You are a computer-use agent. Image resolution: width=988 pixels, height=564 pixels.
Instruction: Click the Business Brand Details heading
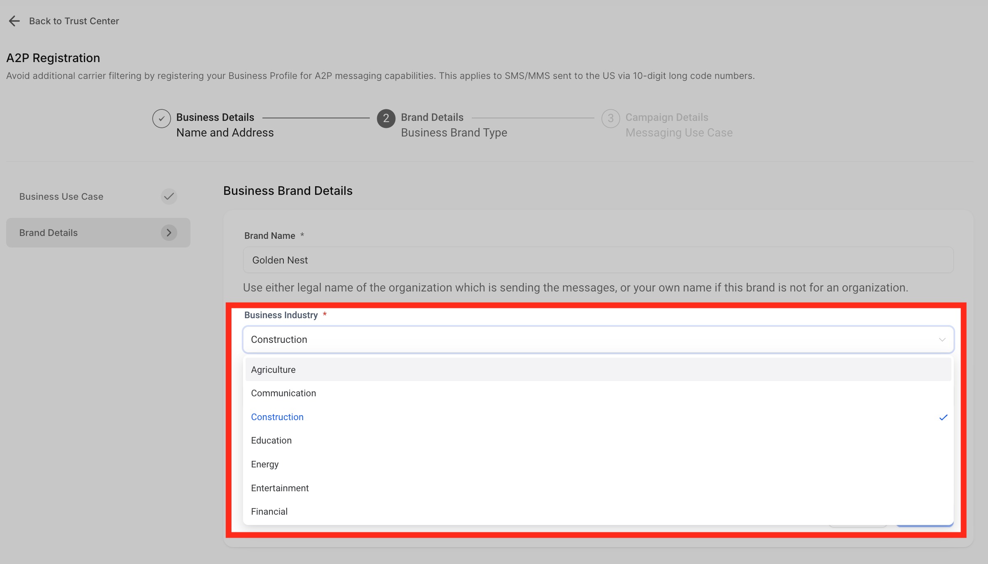pyautogui.click(x=288, y=191)
